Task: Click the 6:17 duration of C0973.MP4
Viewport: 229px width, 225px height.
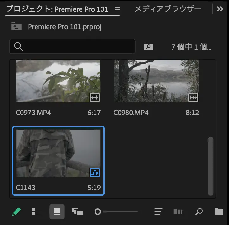Action: tap(94, 113)
